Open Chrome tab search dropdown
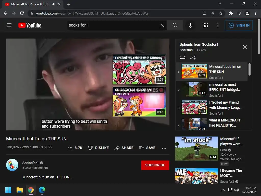Viewport: 261px width, 196px height. (220, 4)
